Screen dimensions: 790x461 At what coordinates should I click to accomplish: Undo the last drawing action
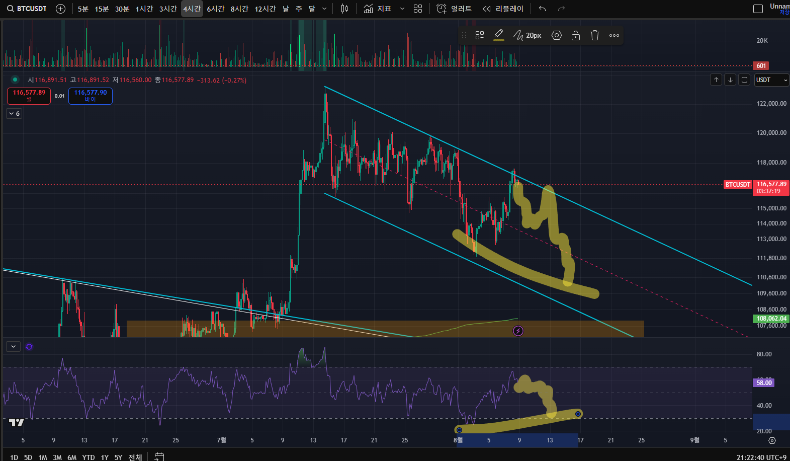542,9
